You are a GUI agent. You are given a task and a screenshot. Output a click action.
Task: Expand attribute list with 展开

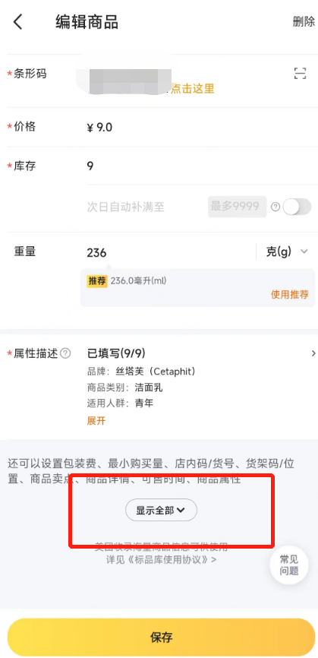point(96,421)
